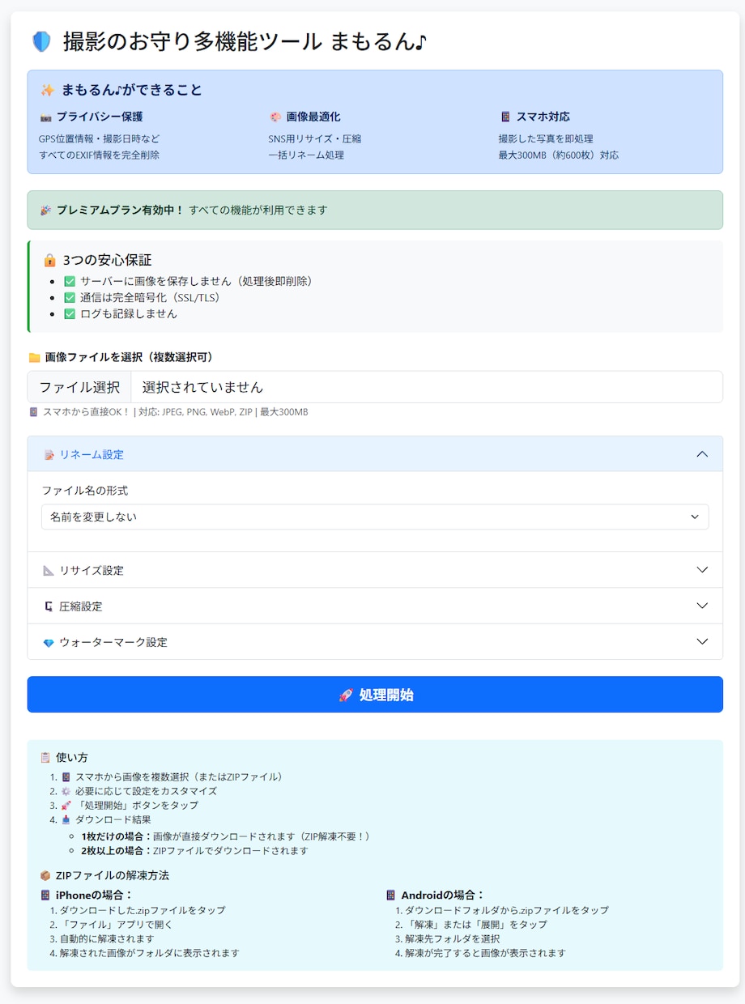Expand the リサイズ設定 section
This screenshot has height=1004, width=745.
click(x=375, y=570)
